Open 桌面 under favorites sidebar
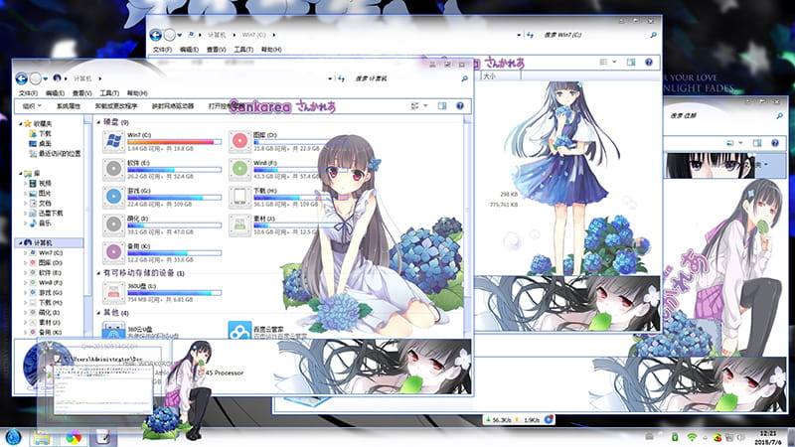This screenshot has height=447, width=795. point(41,143)
